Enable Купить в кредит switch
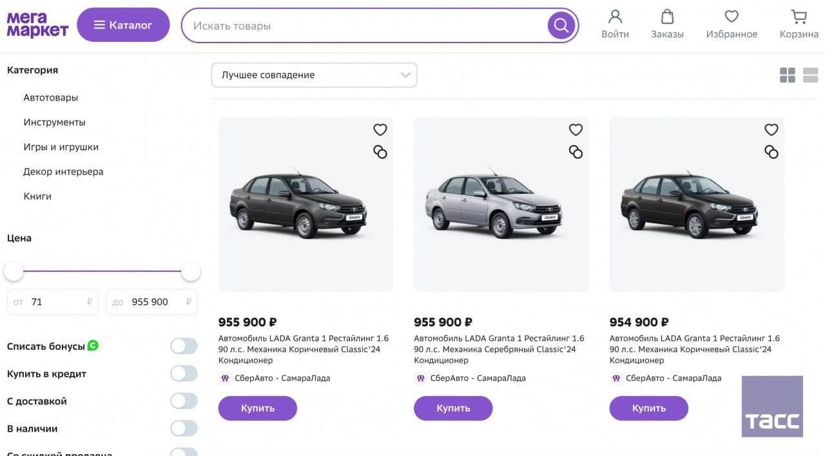 pyautogui.click(x=184, y=374)
